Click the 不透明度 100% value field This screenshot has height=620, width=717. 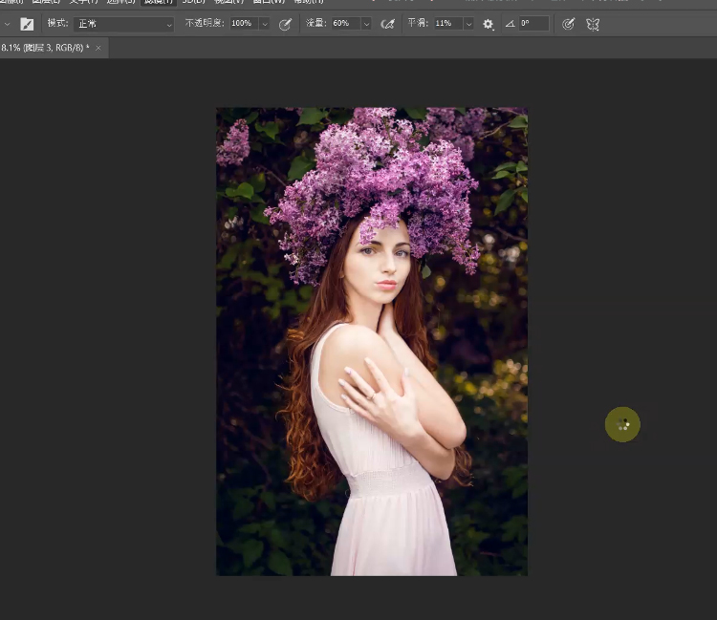[244, 23]
